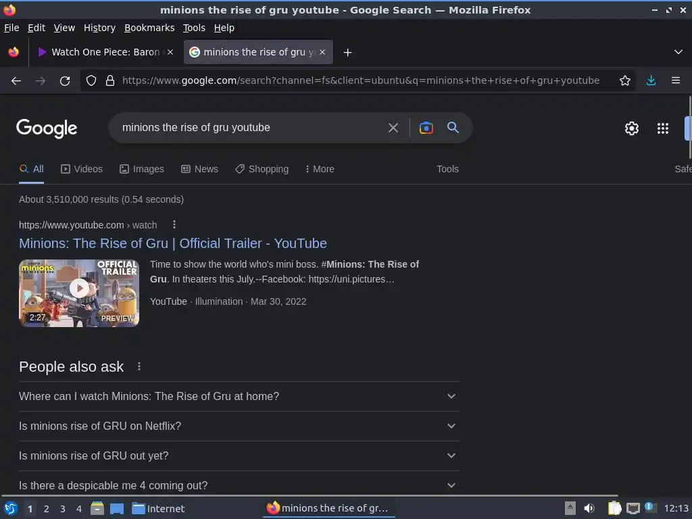This screenshot has width=692, height=519.
Task: Open People also ask options menu
Action: tap(139, 366)
